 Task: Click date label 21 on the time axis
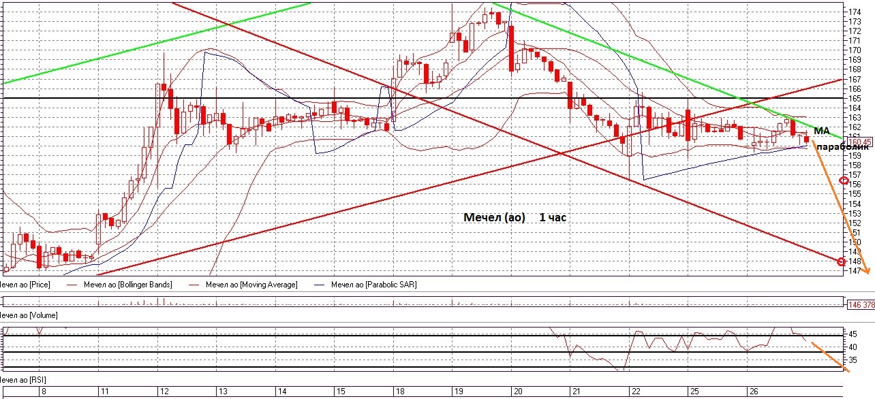pyautogui.click(x=577, y=392)
